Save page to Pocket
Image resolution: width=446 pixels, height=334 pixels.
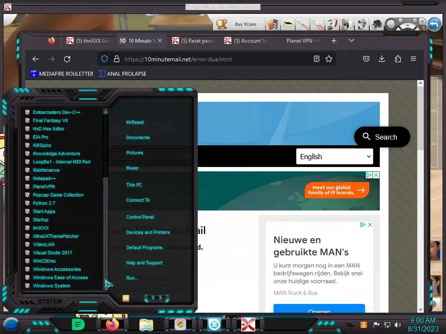point(366,59)
